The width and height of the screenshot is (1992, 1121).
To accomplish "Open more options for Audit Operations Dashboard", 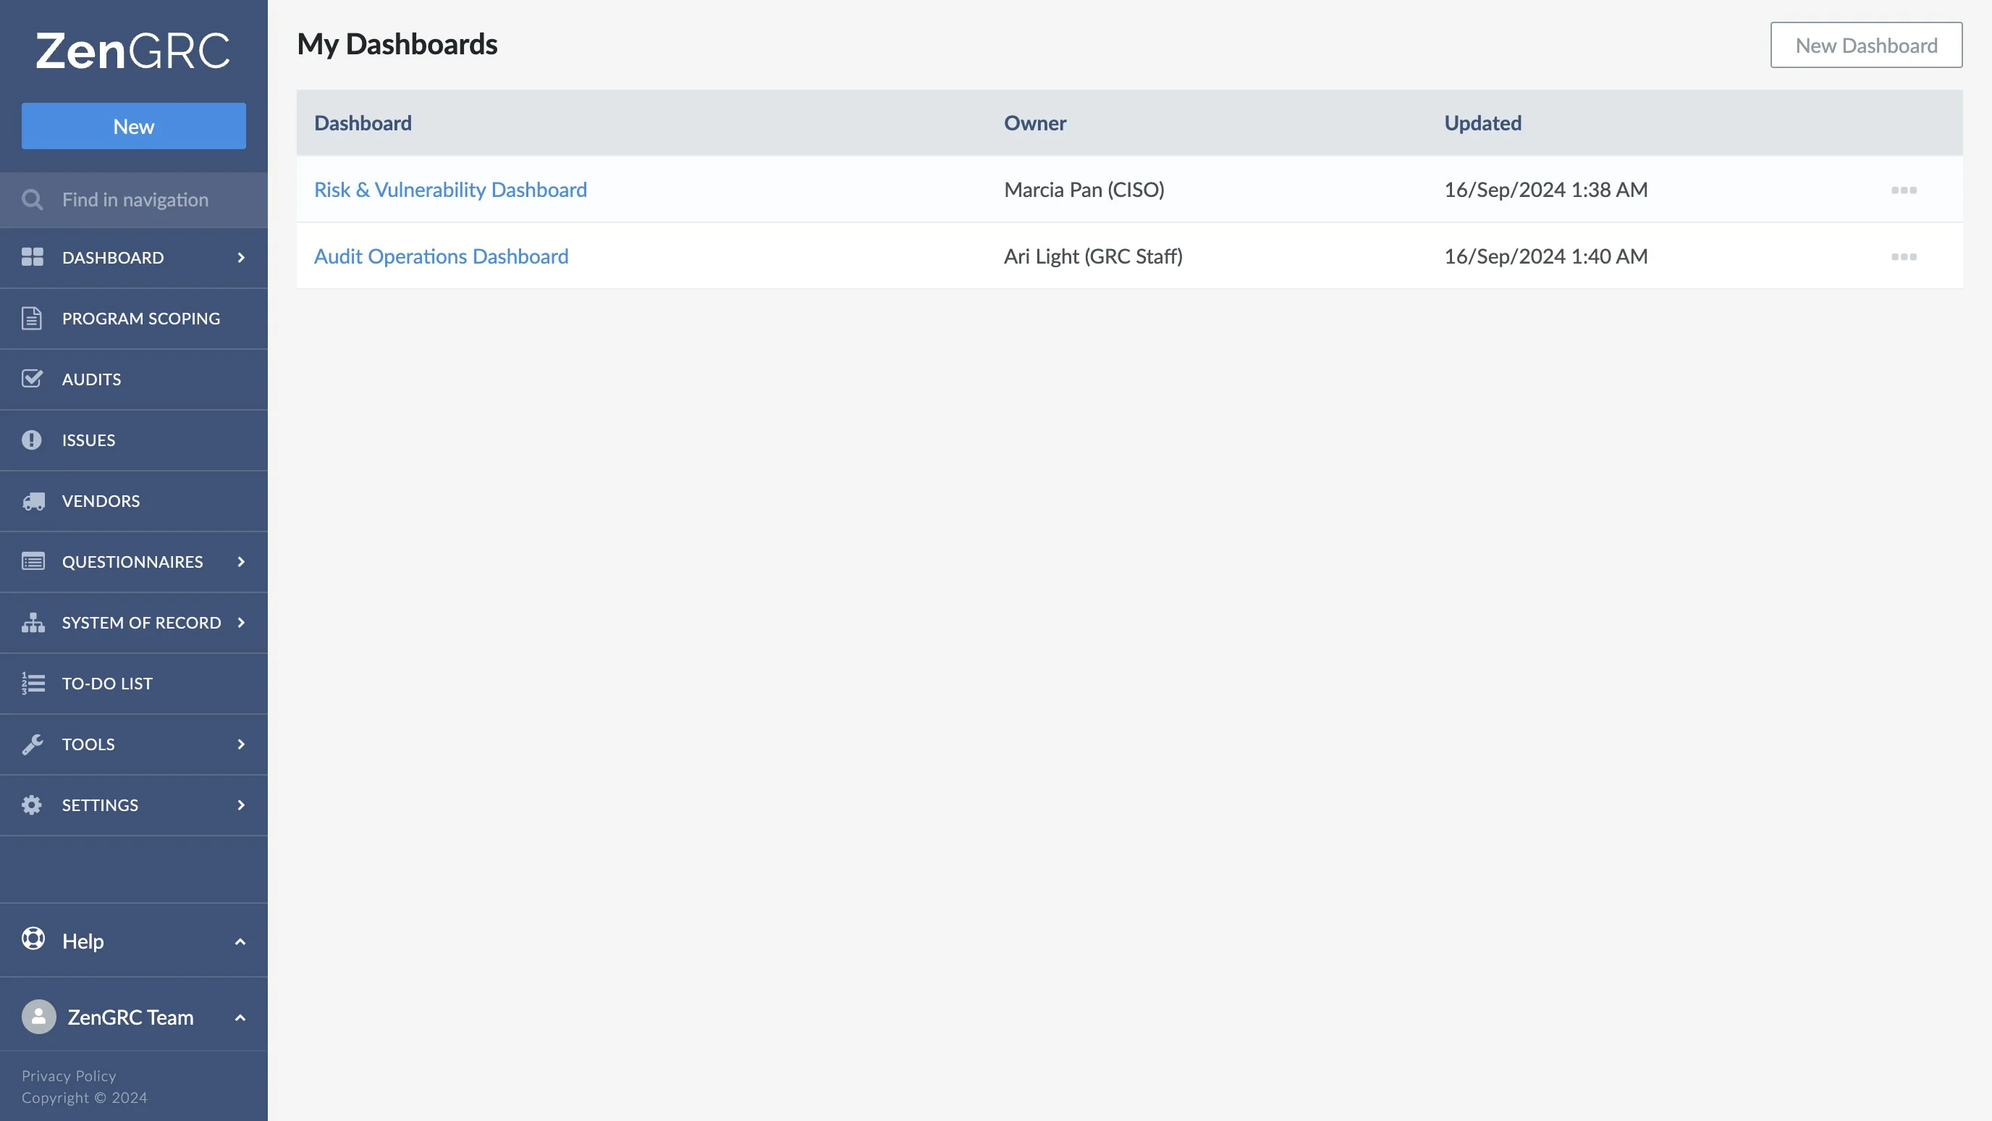I will pos(1904,257).
